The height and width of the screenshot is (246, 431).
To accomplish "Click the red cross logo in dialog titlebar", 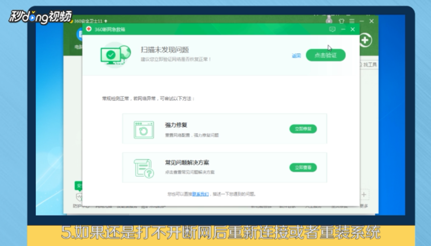I will tap(89, 29).
